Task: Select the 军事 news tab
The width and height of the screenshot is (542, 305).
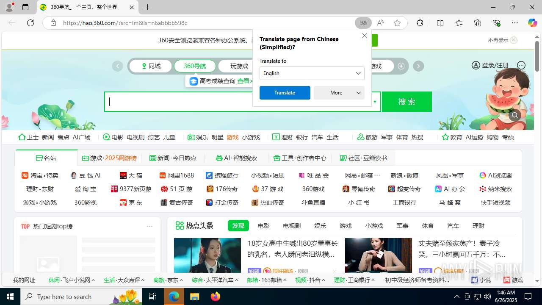Action: [x=402, y=226]
